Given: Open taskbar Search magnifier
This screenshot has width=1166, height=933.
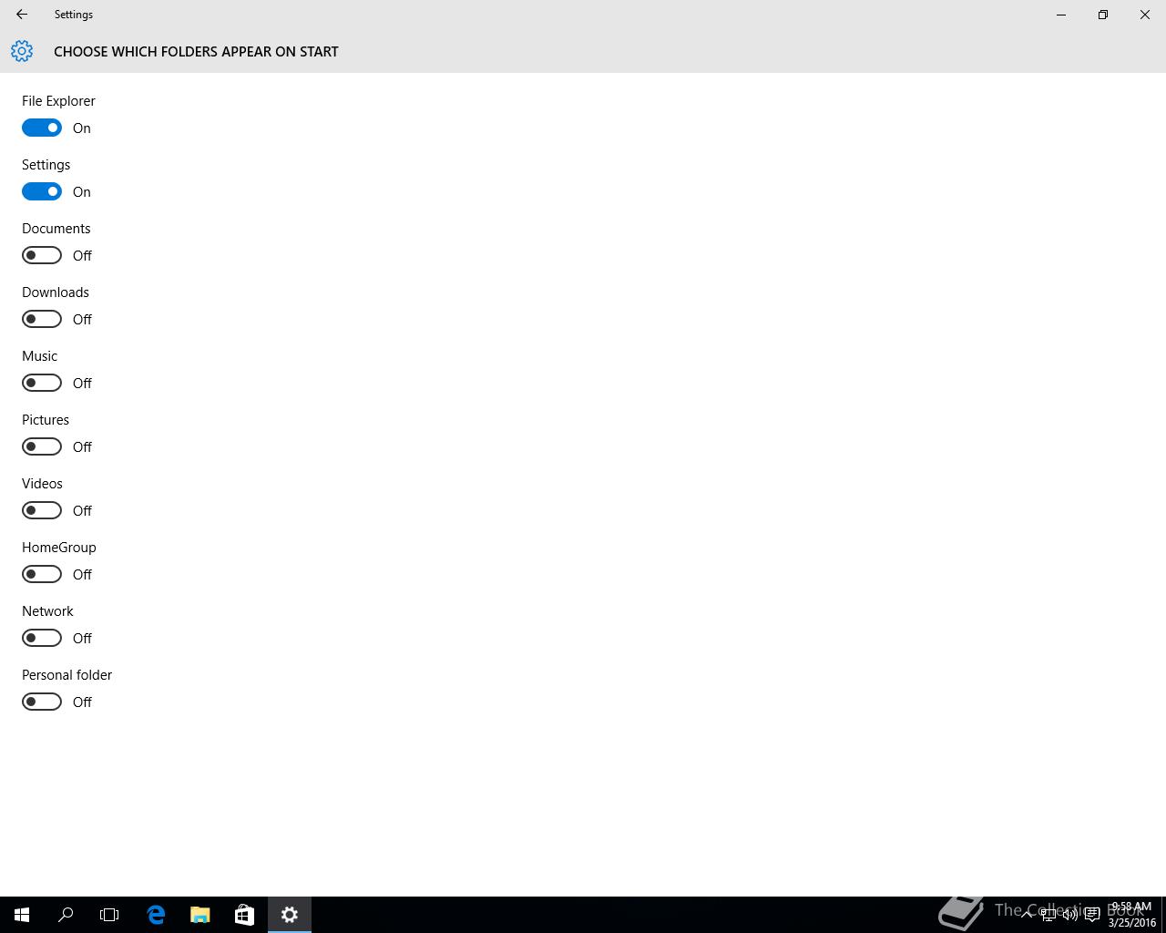Looking at the screenshot, I should pyautogui.click(x=66, y=915).
